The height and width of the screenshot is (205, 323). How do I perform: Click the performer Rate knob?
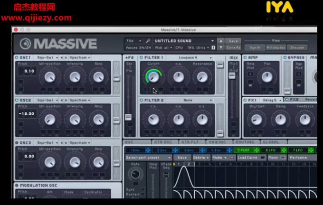[x=135, y=174]
